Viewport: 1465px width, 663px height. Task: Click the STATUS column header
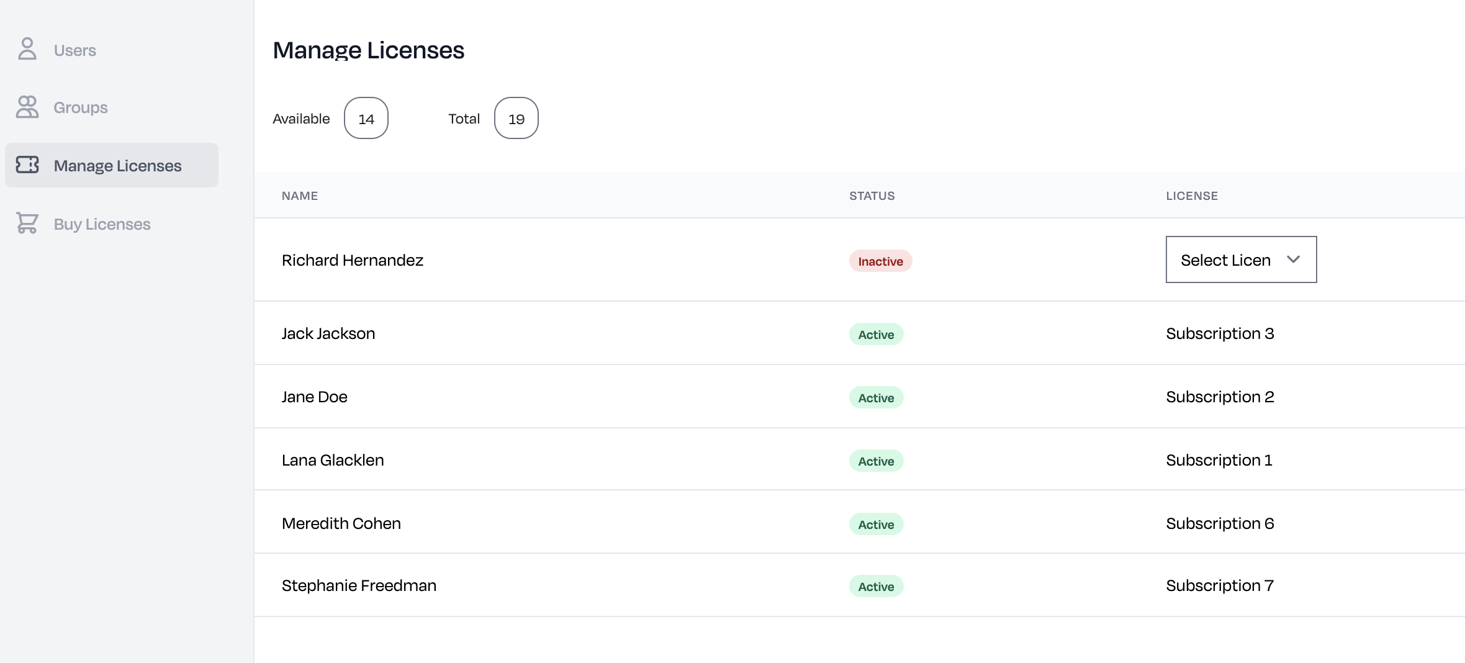point(872,196)
